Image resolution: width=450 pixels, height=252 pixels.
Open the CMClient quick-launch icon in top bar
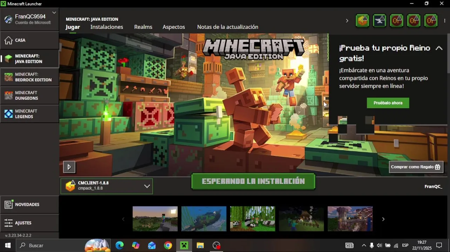(362, 21)
